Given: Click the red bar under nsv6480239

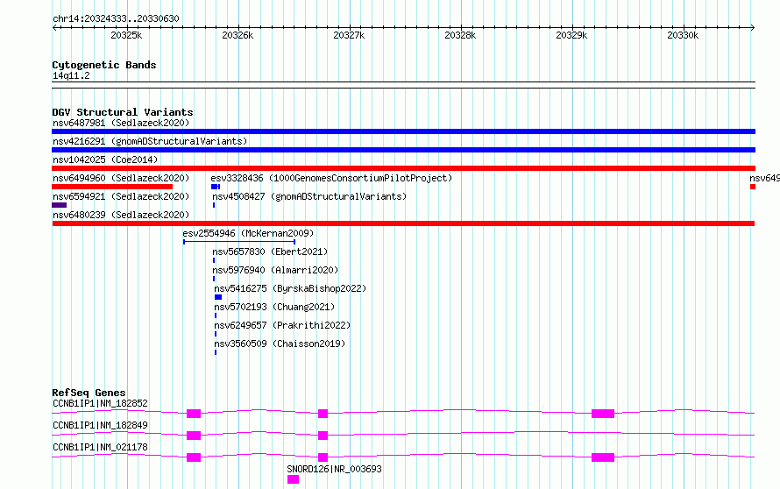Looking at the screenshot, I should point(403,223).
